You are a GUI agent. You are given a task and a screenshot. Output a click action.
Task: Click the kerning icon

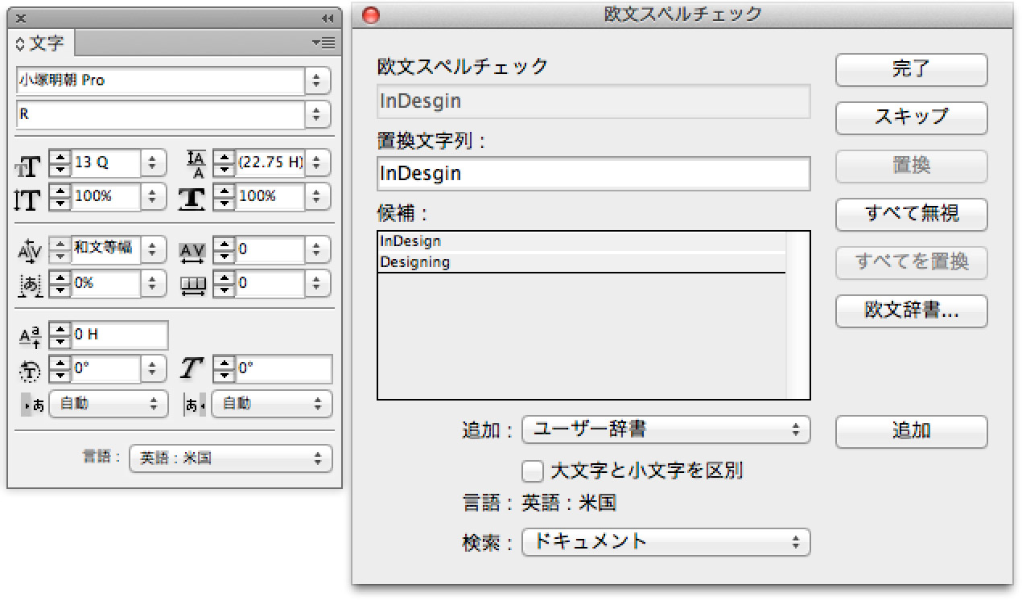(28, 251)
